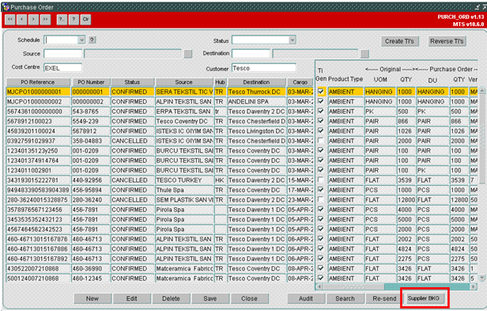487x311 pixels.
Task: Click the Delete button
Action: pos(171,298)
